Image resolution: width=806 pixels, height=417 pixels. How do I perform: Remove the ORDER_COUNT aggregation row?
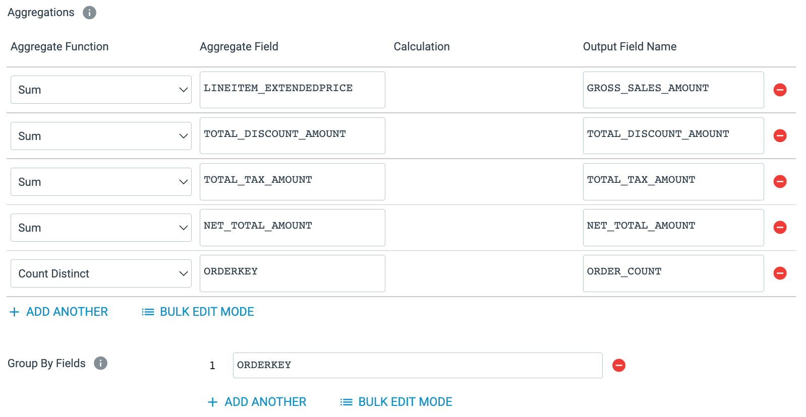tap(780, 273)
